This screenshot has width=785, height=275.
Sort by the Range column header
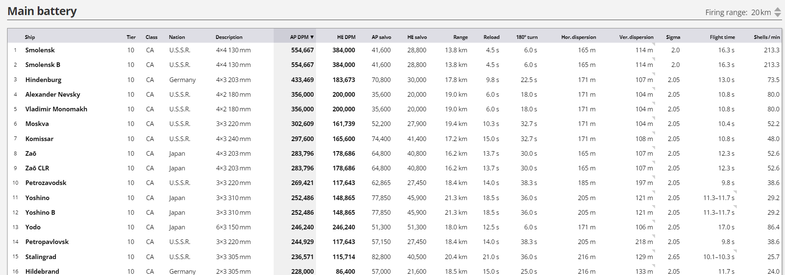(460, 37)
